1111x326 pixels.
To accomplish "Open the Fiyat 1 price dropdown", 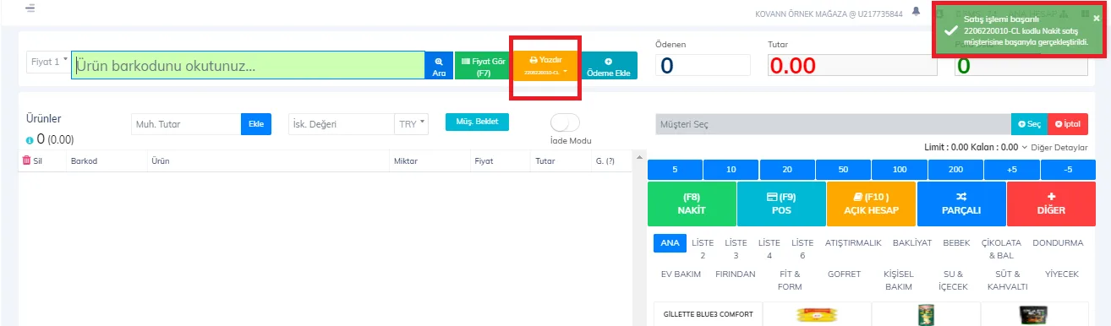I will click(49, 62).
